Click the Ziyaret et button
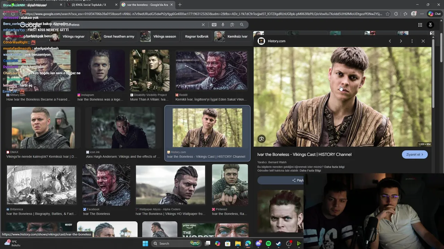444x249 pixels. click(x=415, y=154)
